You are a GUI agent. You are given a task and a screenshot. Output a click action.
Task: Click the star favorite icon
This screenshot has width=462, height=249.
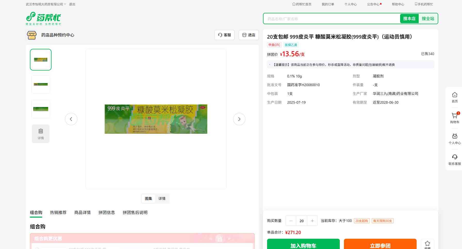tap(427, 243)
